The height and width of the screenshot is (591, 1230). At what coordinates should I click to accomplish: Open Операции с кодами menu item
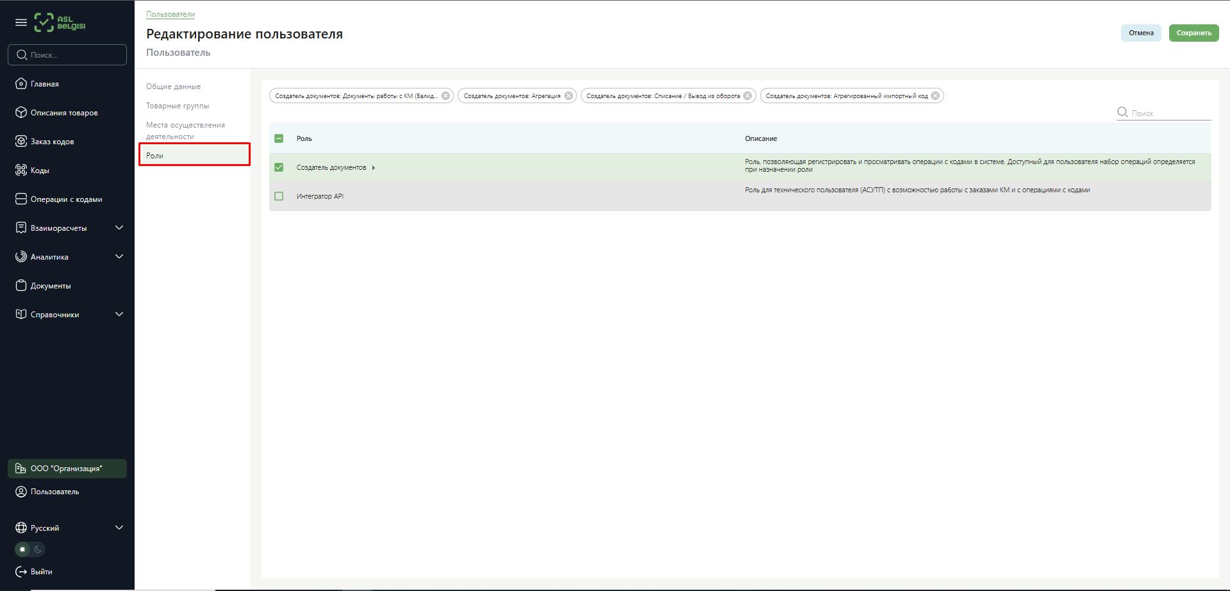click(67, 199)
